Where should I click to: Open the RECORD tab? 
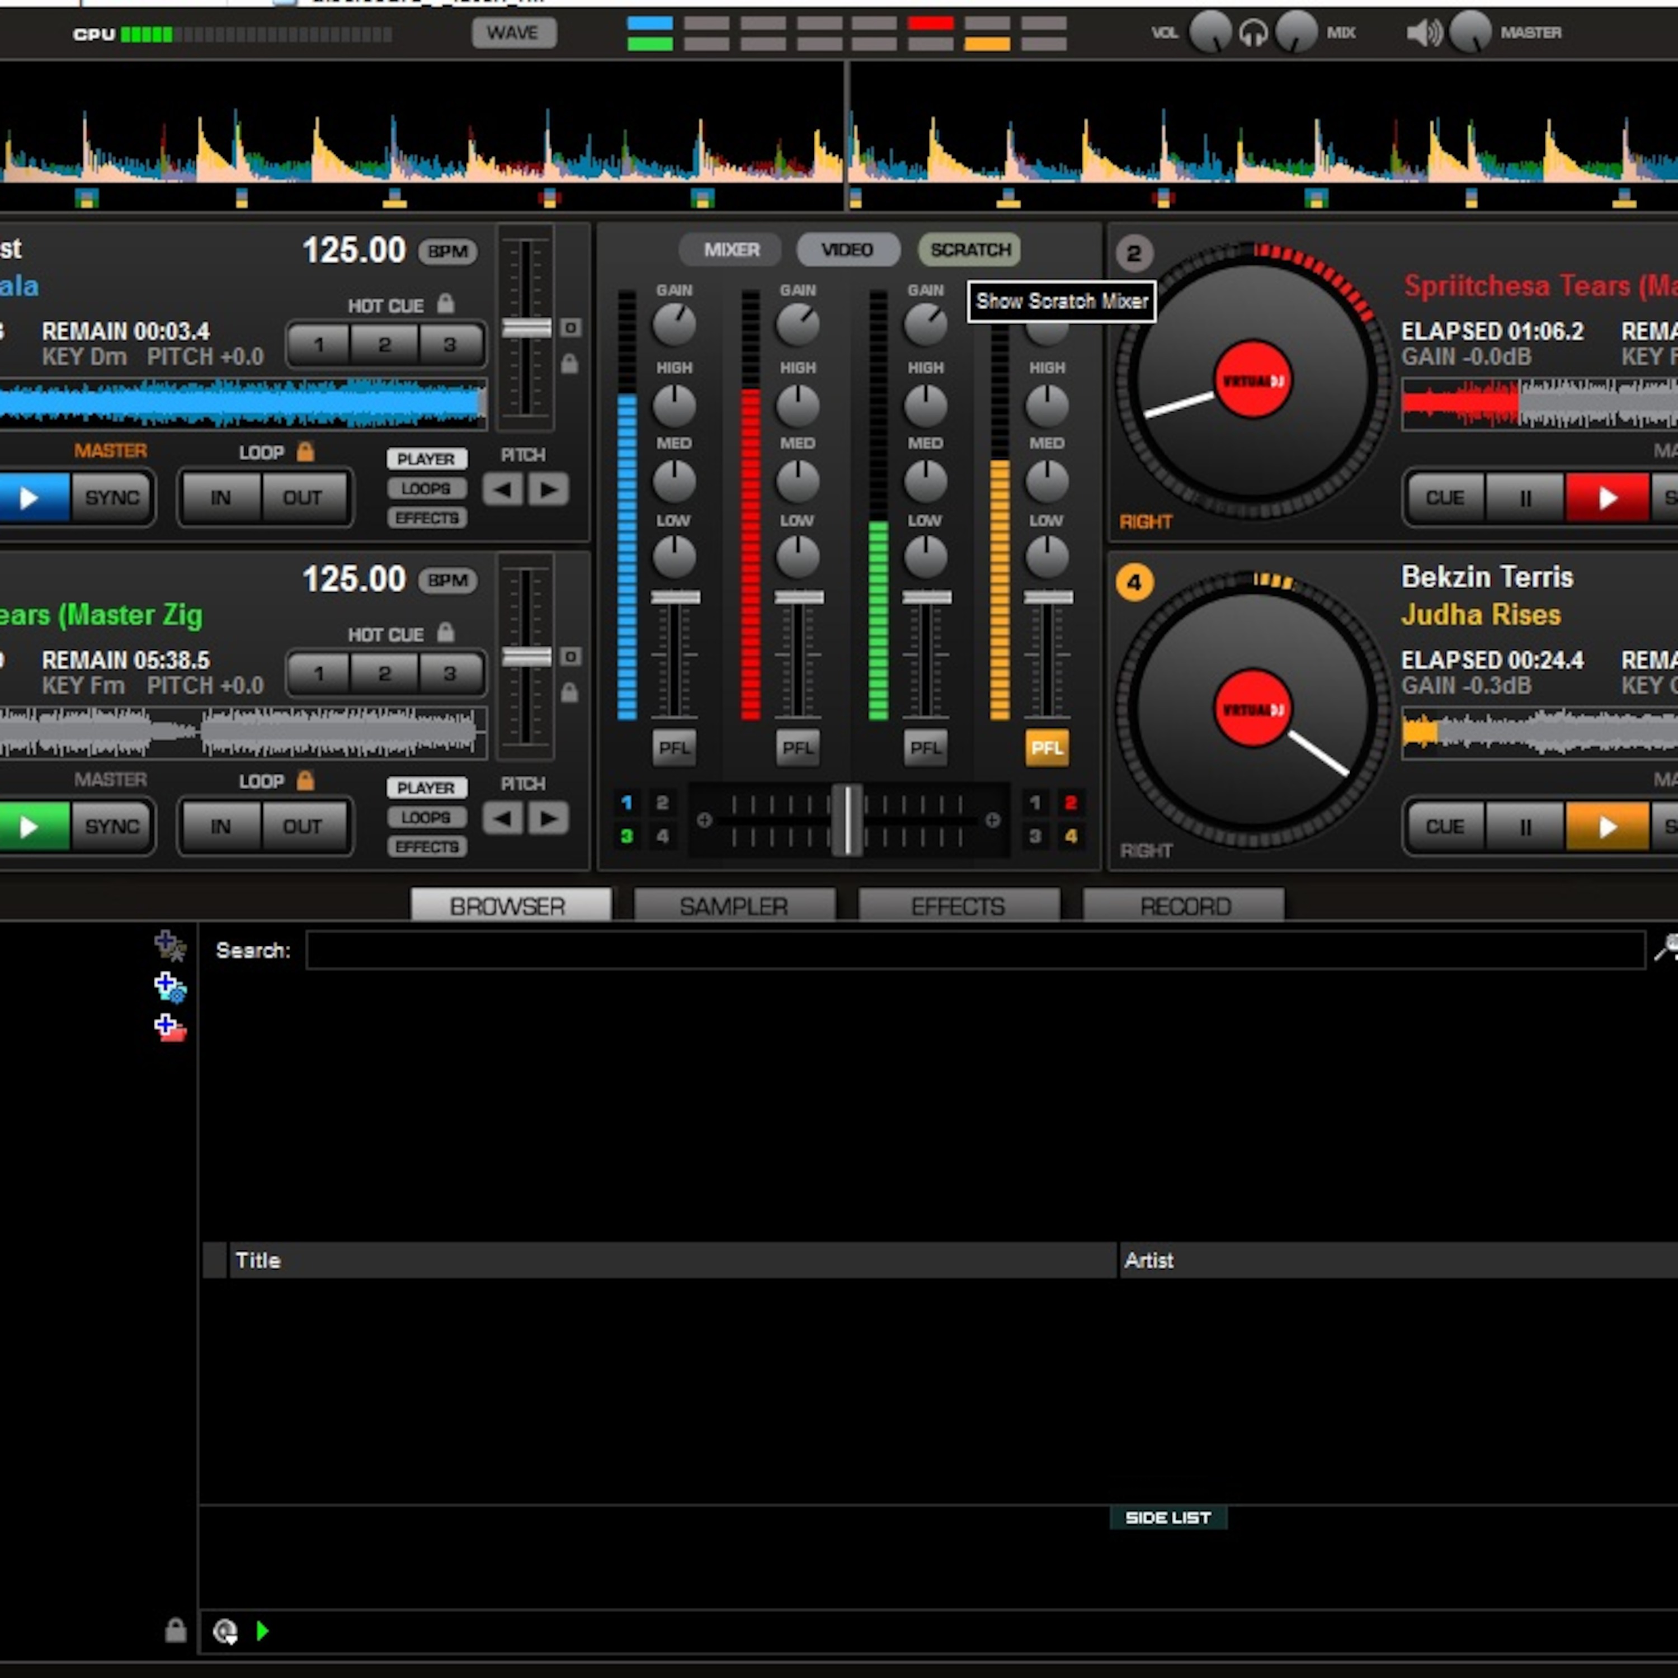(1185, 906)
